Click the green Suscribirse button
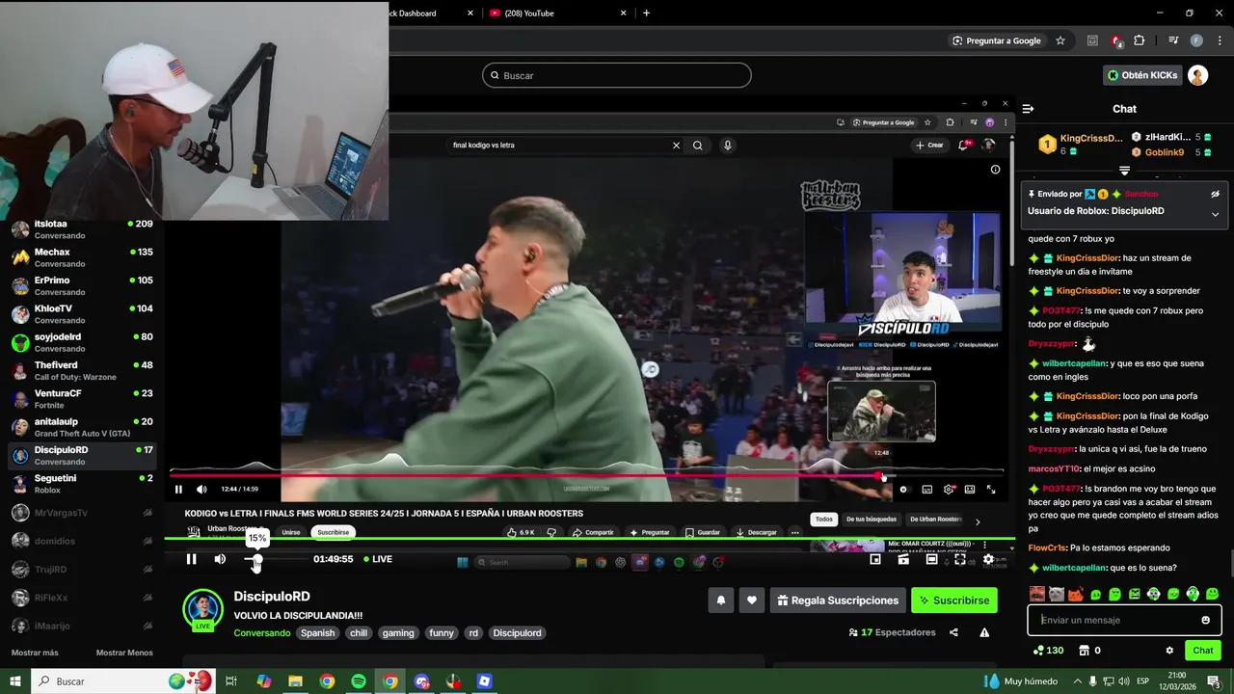Screen dimensions: 1234x694 (x=954, y=601)
